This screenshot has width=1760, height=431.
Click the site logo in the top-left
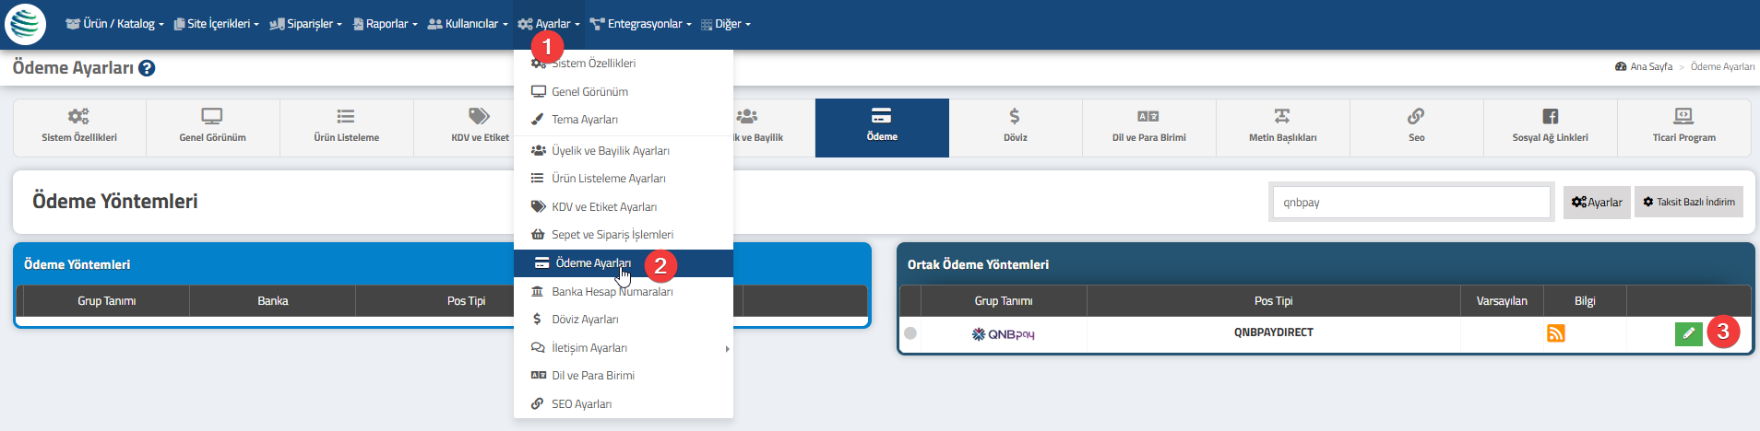[x=25, y=24]
